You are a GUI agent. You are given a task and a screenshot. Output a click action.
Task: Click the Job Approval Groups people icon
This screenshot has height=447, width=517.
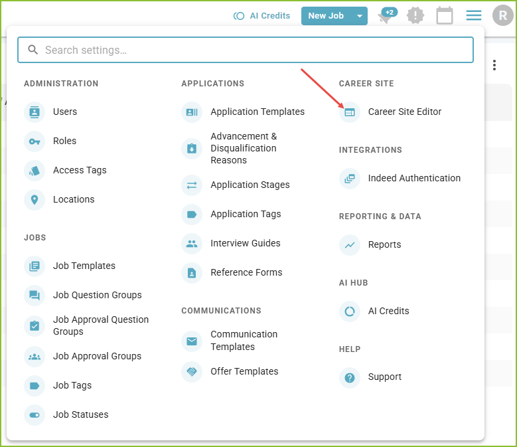coord(35,357)
